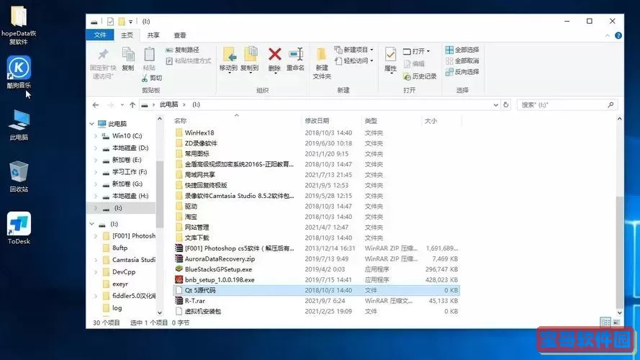Collapse the This PC tree node
640x360 pixels.
point(92,124)
